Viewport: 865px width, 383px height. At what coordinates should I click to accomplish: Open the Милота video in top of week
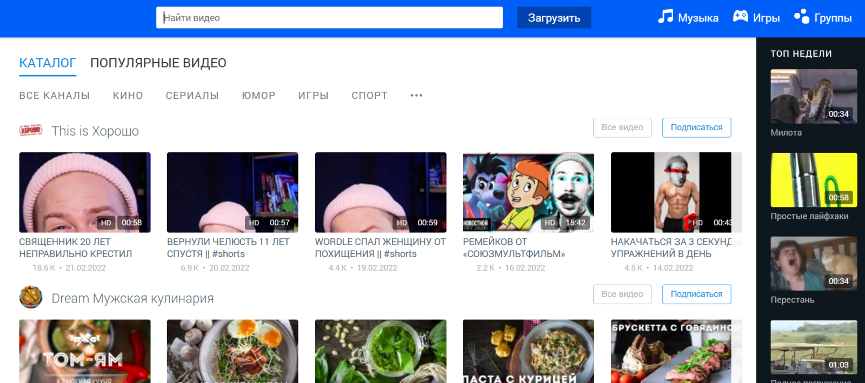(813, 96)
